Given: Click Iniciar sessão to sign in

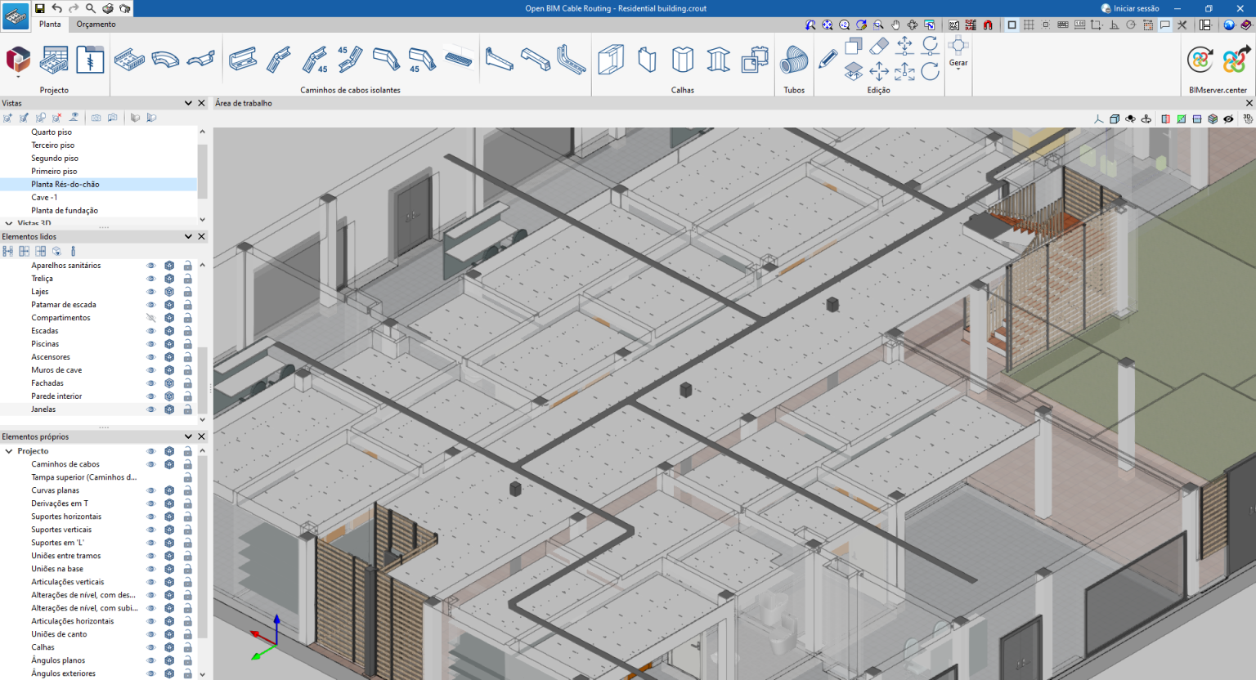Looking at the screenshot, I should pyautogui.click(x=1130, y=8).
